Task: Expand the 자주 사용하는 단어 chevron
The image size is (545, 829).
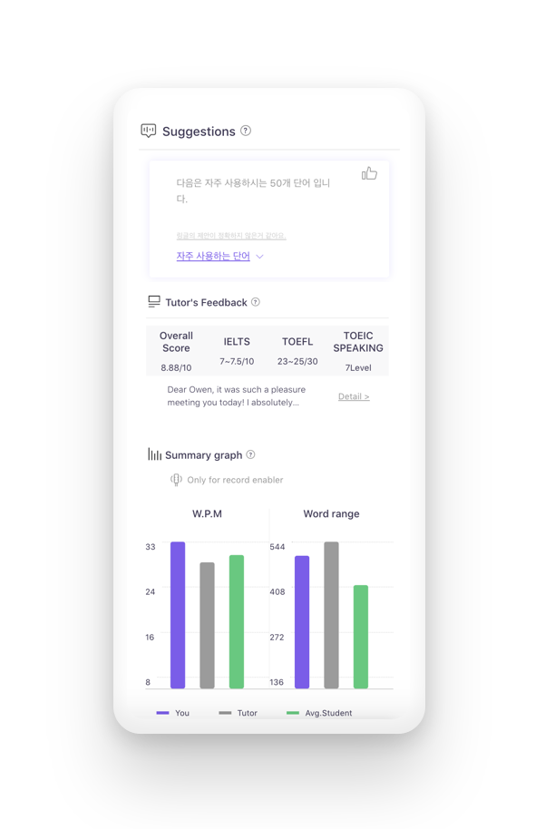Action: coord(259,257)
